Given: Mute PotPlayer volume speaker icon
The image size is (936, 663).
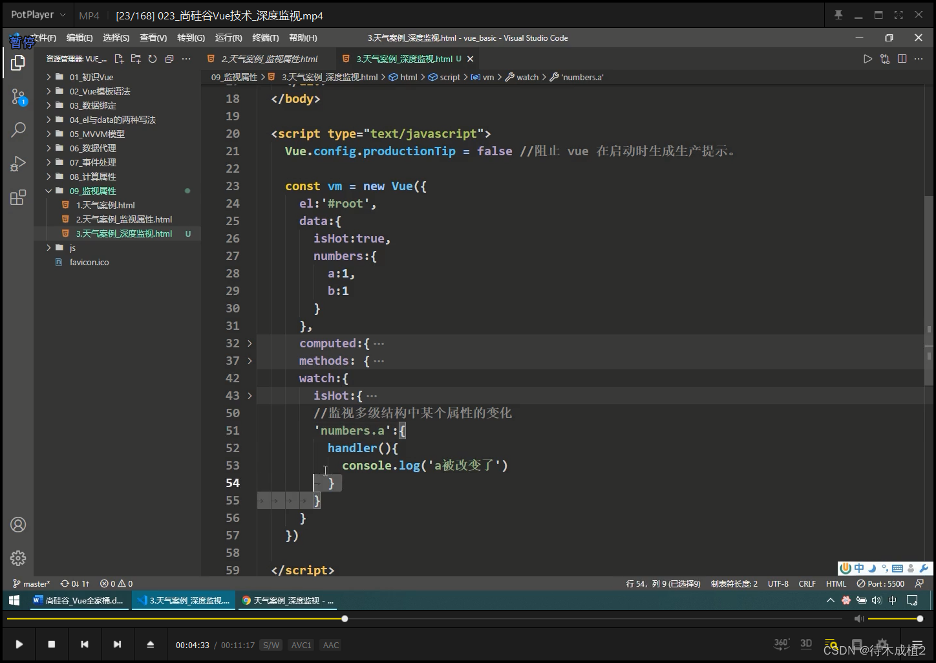Looking at the screenshot, I should click(x=858, y=619).
